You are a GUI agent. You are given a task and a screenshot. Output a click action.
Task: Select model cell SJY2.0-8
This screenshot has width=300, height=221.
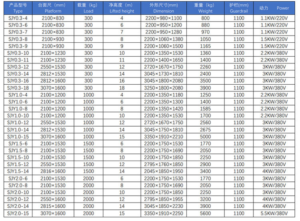tap(18, 185)
